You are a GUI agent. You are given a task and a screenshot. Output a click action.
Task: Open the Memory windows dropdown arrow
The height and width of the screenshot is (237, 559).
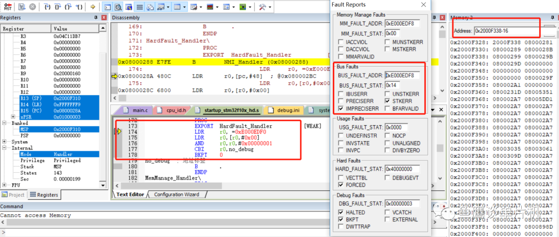pyautogui.click(x=184, y=6)
